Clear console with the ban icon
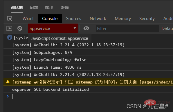This screenshot has width=173, height=112. tap(20, 29)
